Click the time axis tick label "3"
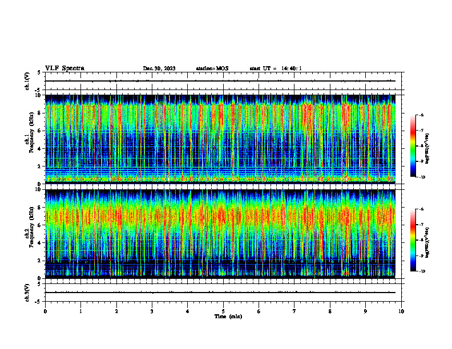 coord(152,311)
